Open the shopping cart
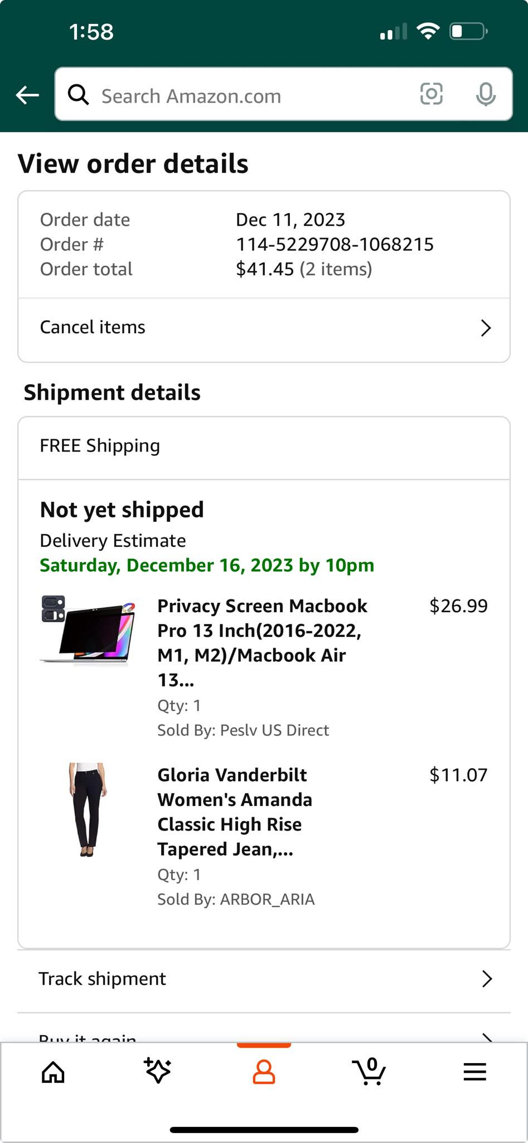Viewport: 528px width, 1143px height. coord(369,1071)
